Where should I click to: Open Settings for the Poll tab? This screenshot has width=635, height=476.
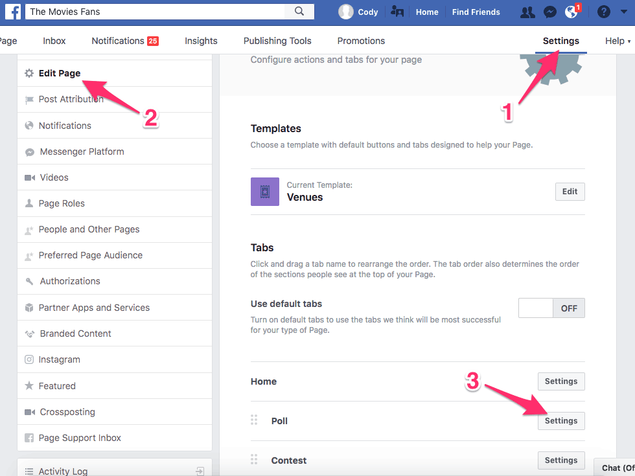click(x=560, y=420)
